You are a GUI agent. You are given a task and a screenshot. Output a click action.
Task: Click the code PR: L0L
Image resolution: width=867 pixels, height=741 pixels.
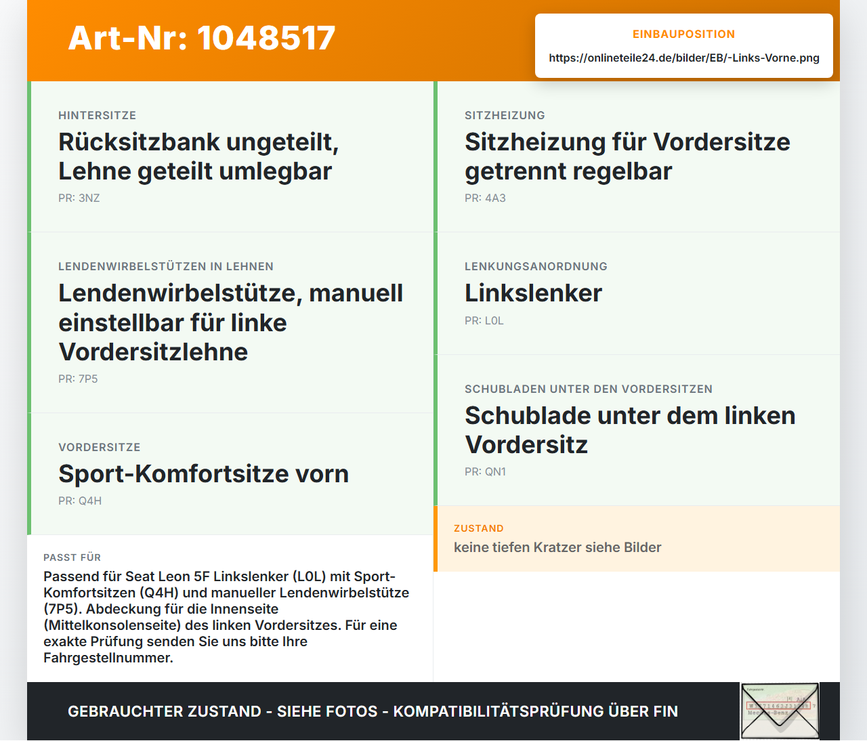pos(484,320)
